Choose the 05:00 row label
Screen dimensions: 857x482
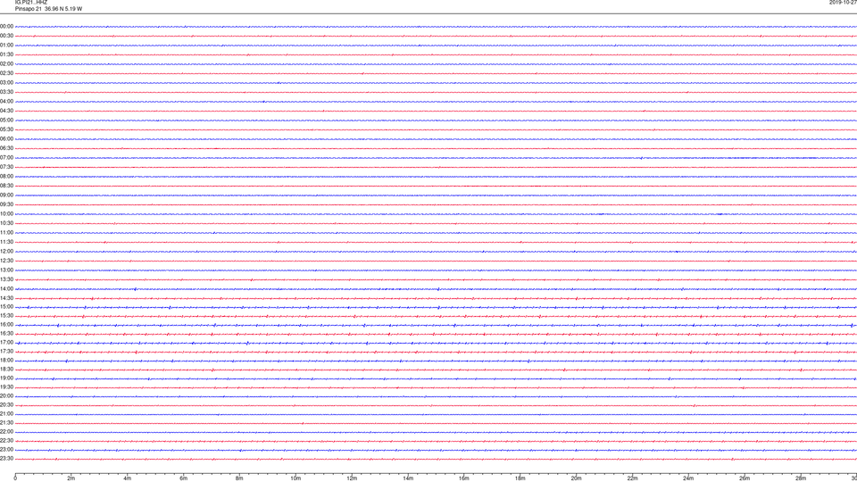(6, 120)
